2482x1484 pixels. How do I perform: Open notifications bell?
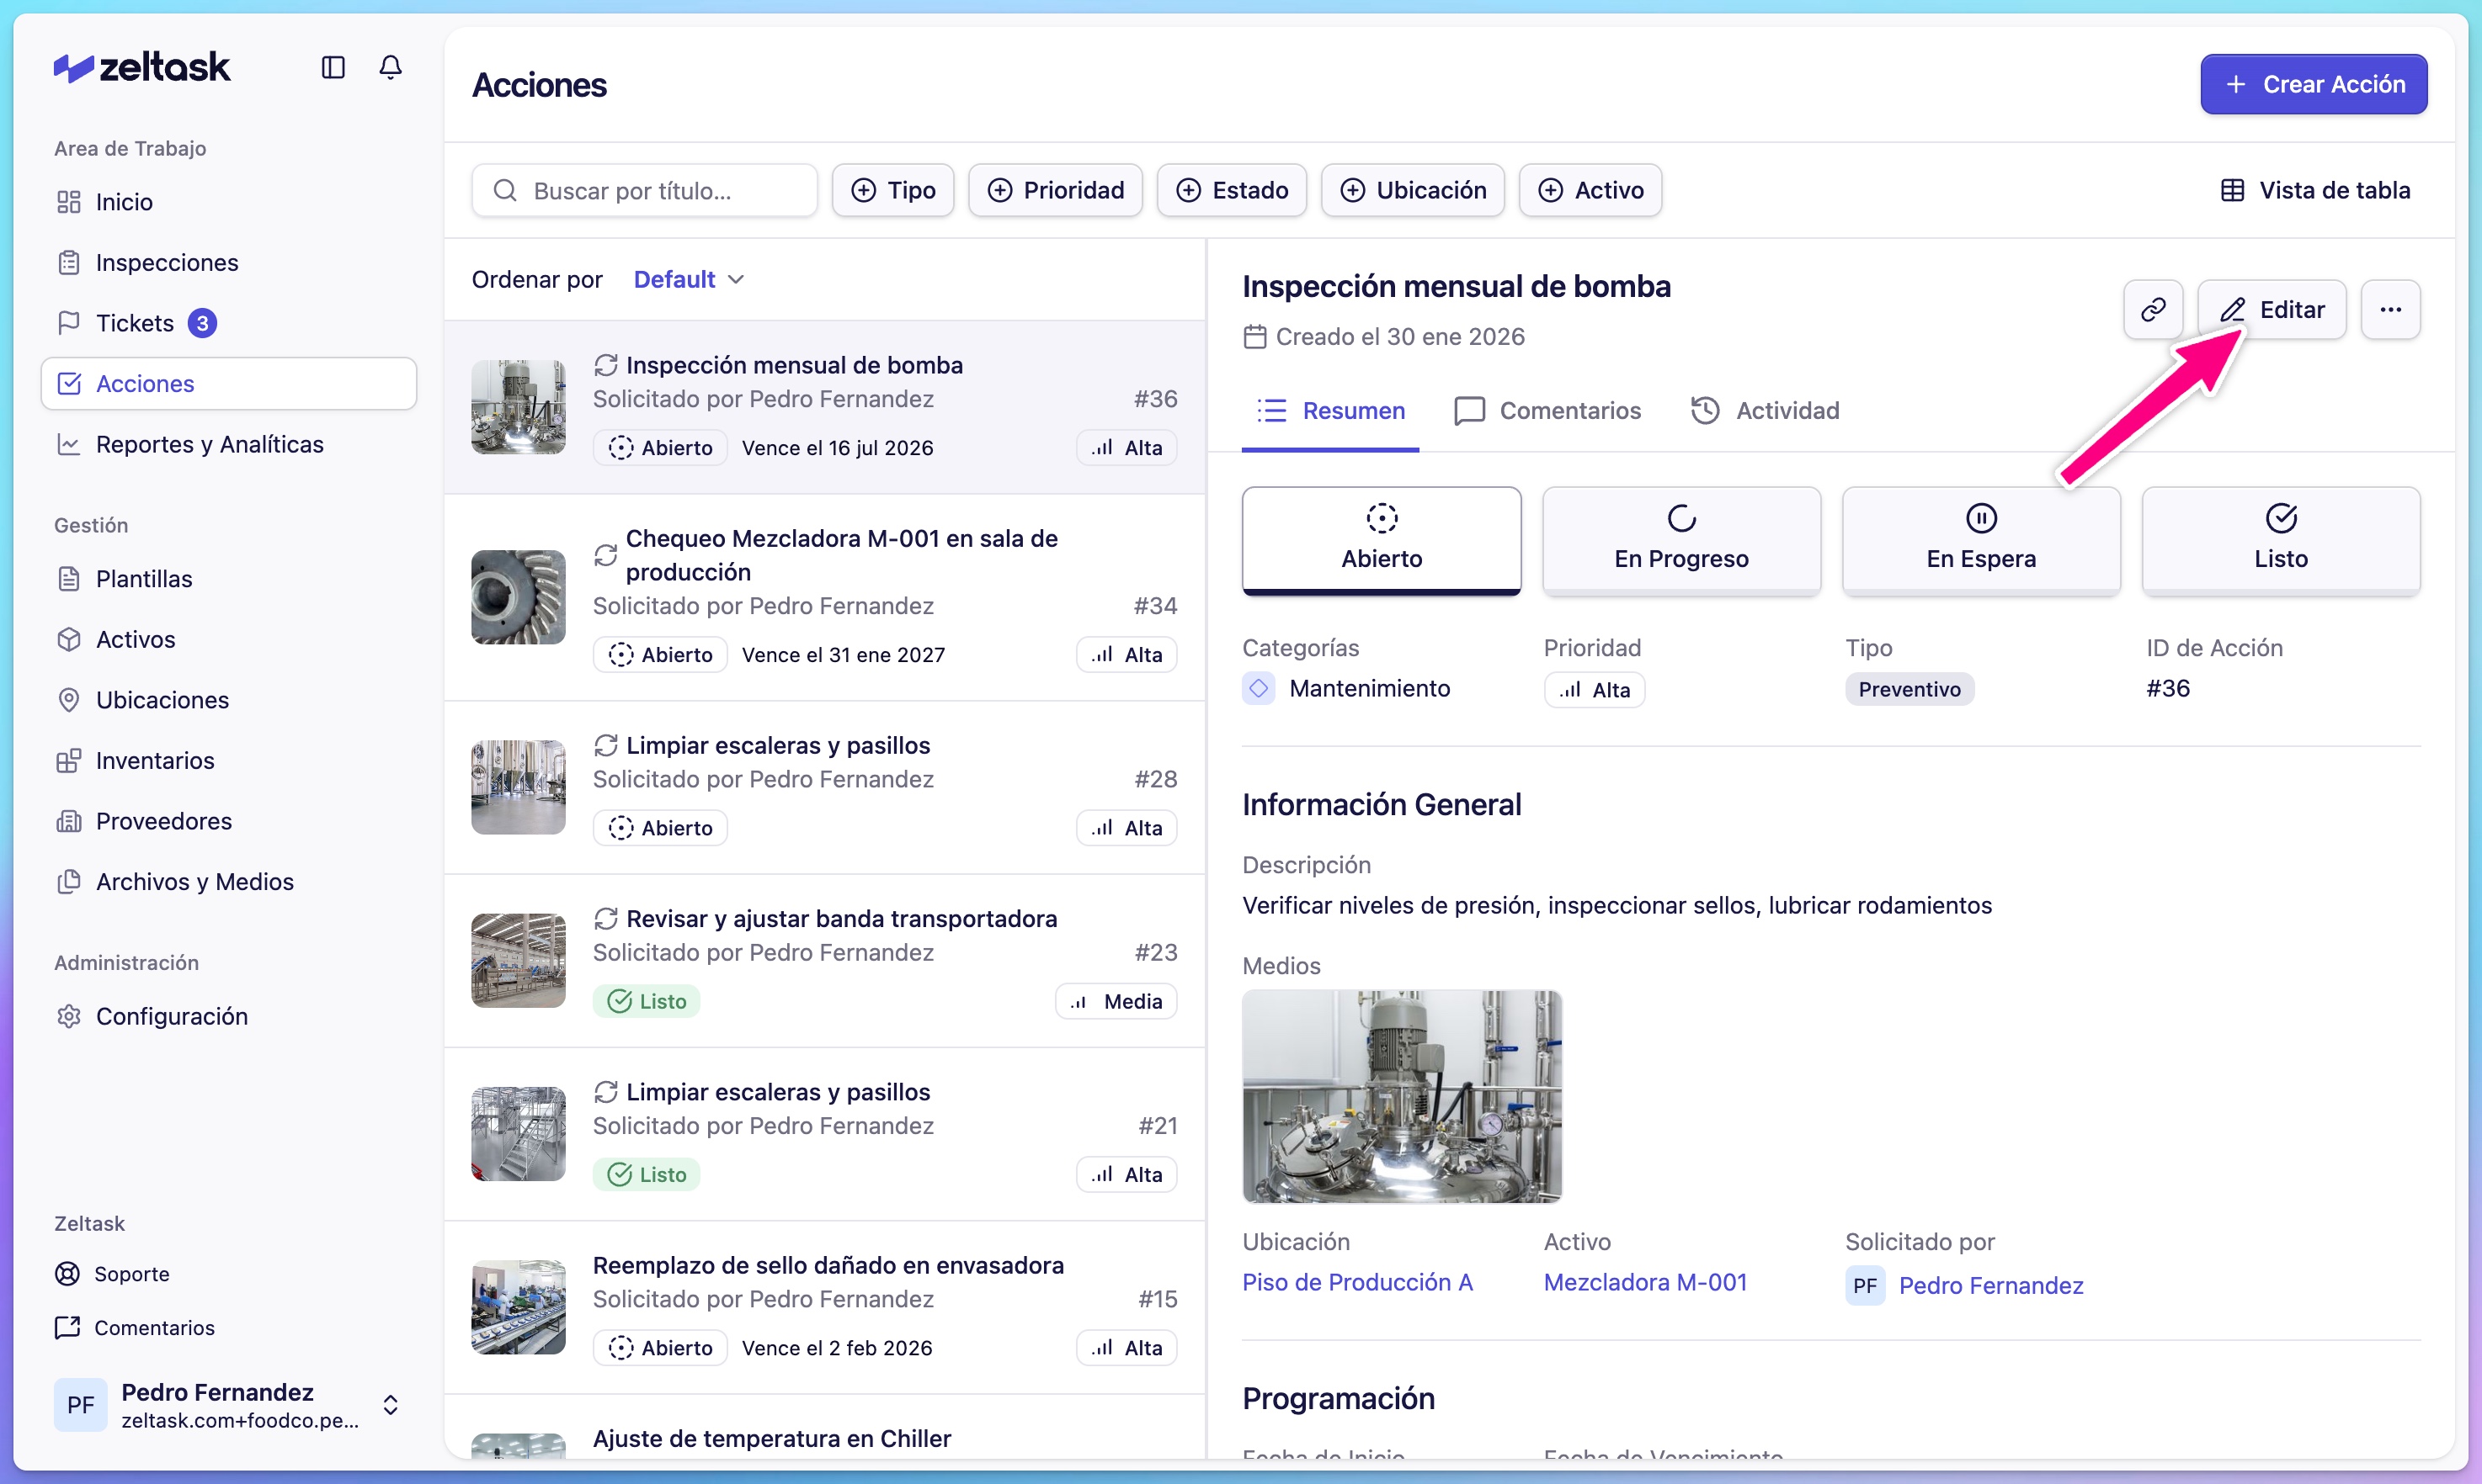point(391,67)
